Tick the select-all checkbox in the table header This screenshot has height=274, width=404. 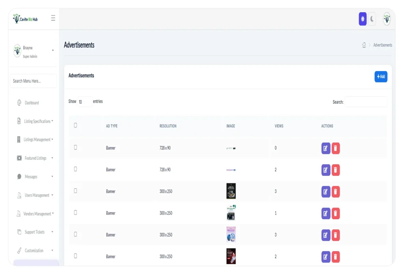coord(75,125)
